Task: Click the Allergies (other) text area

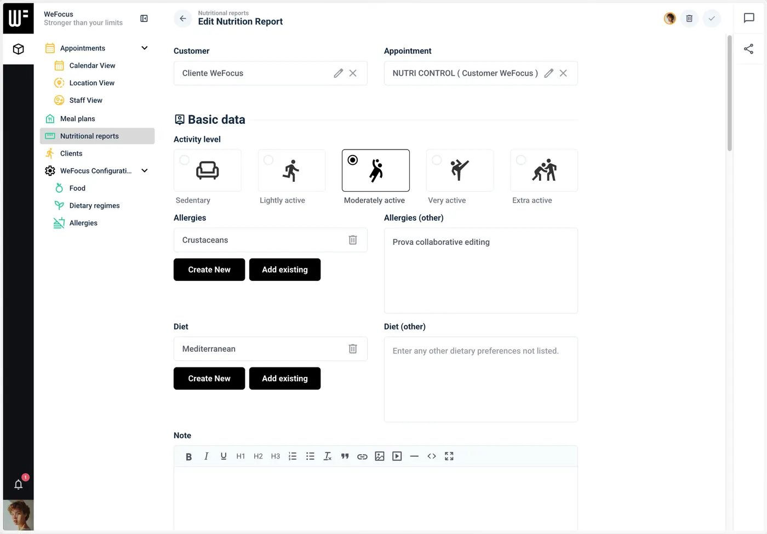Action: [x=481, y=271]
